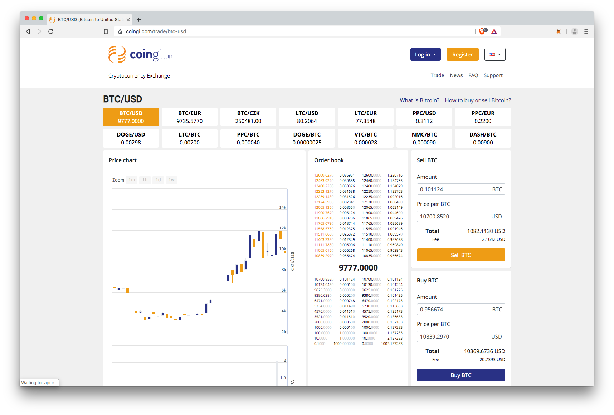Image resolution: width=614 pixels, height=415 pixels.
Task: Select the BTC/CZK pair tile
Action: tap(248, 117)
